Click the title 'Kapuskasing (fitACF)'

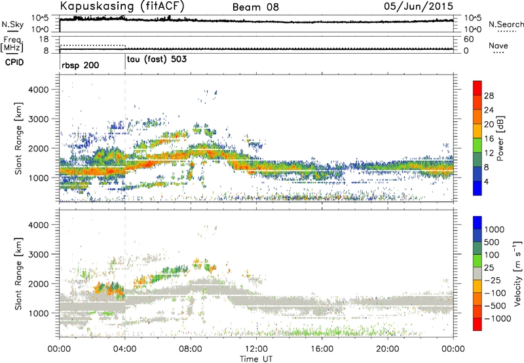pyautogui.click(x=122, y=7)
